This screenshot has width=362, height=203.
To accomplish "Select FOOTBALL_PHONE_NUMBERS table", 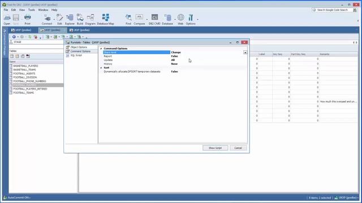I will [29, 81].
